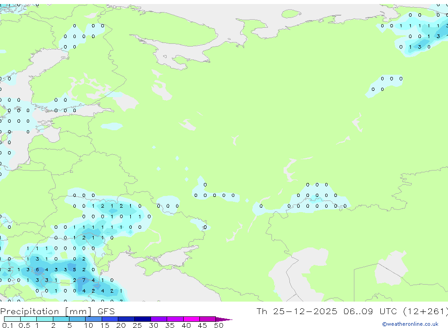This screenshot has height=328, width=448.
Task: Click the 15–20 mm royal blue legend segment
Action: (110, 319)
